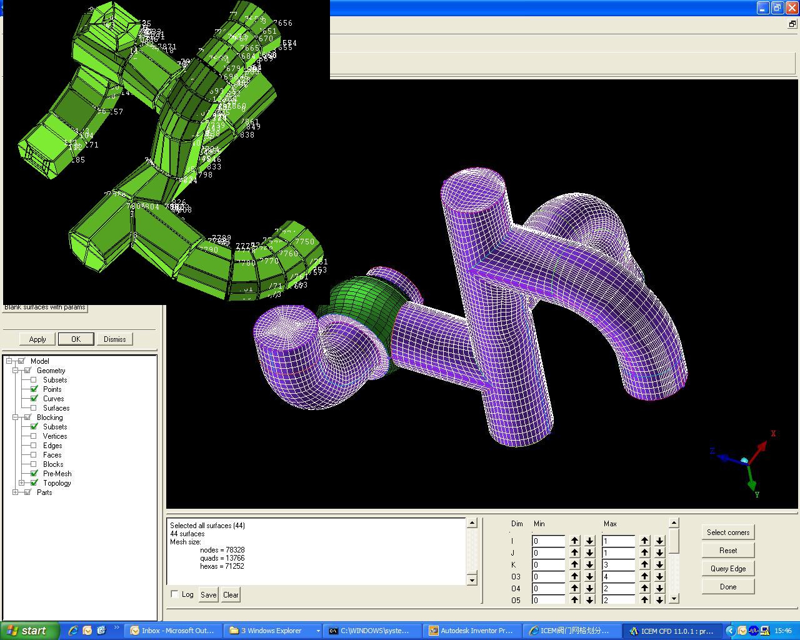Viewport: 800px width, 640px height.
Task: Launch Outlook from the quick launch bar
Action: click(x=87, y=631)
